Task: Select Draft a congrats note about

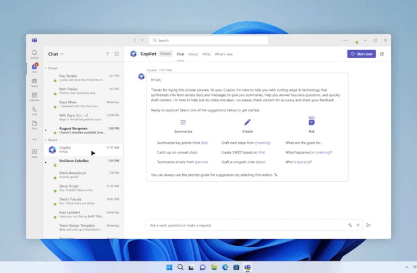Action: [244, 162]
